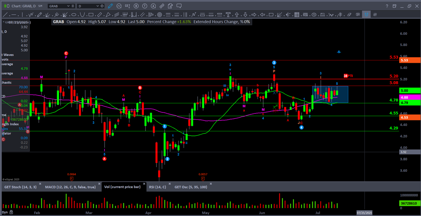Screen dimensions: 421x216
Task: Open the chat comment icon
Action: (179, 6)
